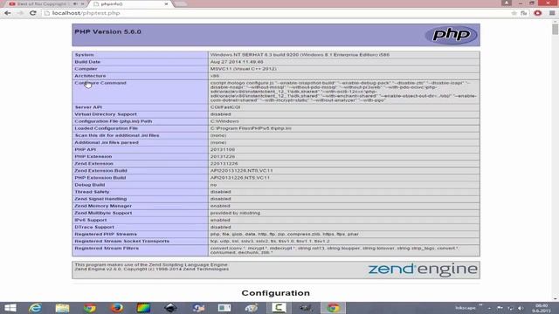Click the extension icon beside the bookmark star
Viewport: 559px width, 314px height.
coord(524,13)
